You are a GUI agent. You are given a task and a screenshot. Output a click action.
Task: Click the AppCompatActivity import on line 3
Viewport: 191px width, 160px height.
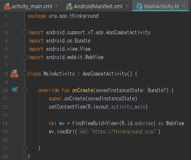point(98,33)
